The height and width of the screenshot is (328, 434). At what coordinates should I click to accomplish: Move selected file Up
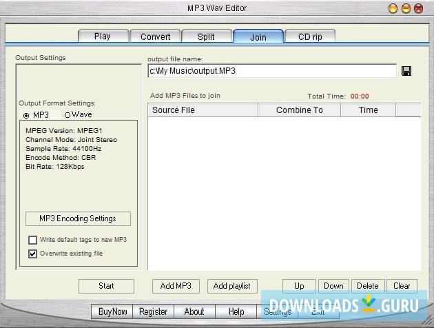coord(299,286)
